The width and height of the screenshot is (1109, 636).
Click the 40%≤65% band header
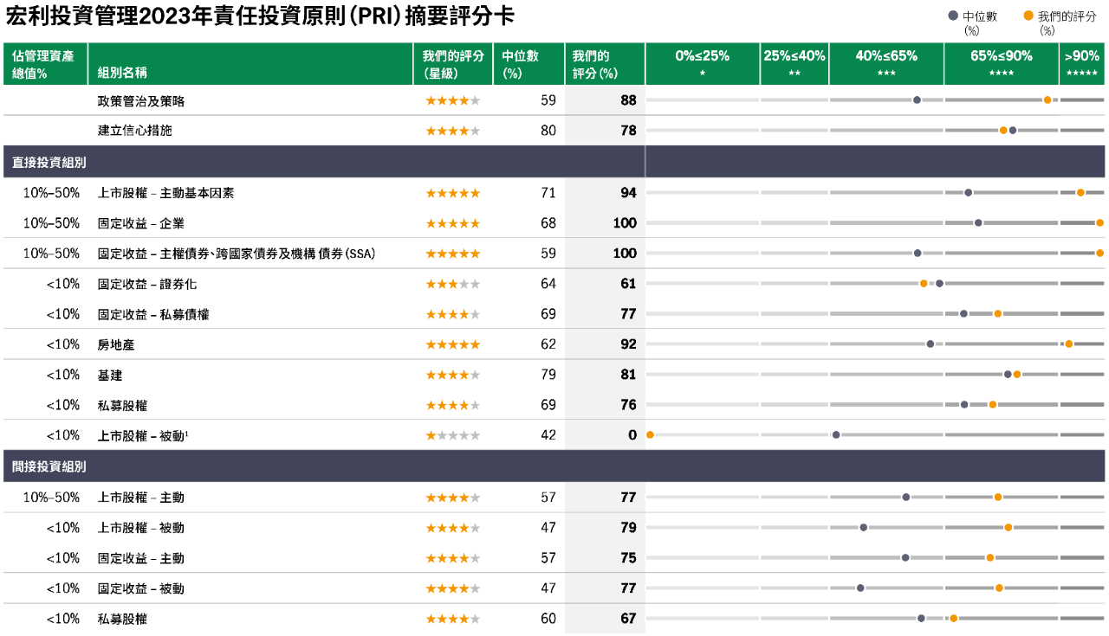click(886, 63)
